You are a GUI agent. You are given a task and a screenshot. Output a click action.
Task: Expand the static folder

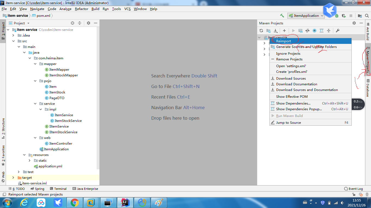(x=30, y=161)
